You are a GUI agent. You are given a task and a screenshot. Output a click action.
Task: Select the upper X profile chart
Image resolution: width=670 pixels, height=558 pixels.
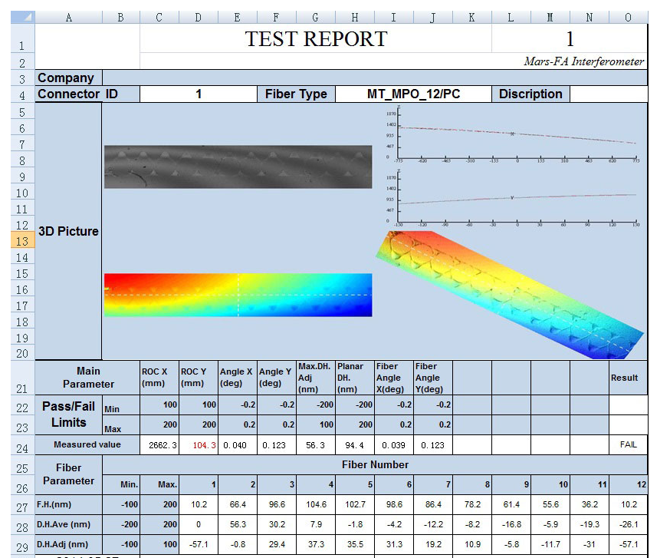point(513,135)
